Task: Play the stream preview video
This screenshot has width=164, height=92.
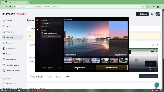Action: click(137, 60)
